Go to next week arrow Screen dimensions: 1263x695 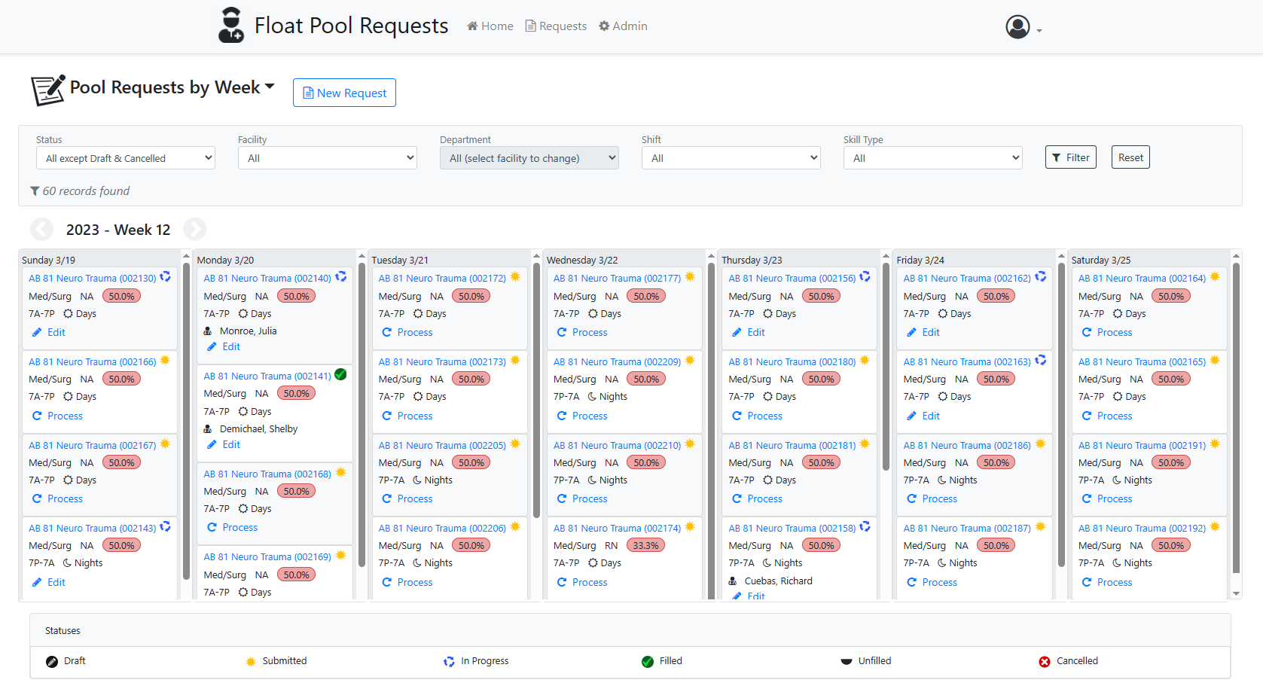pos(194,229)
